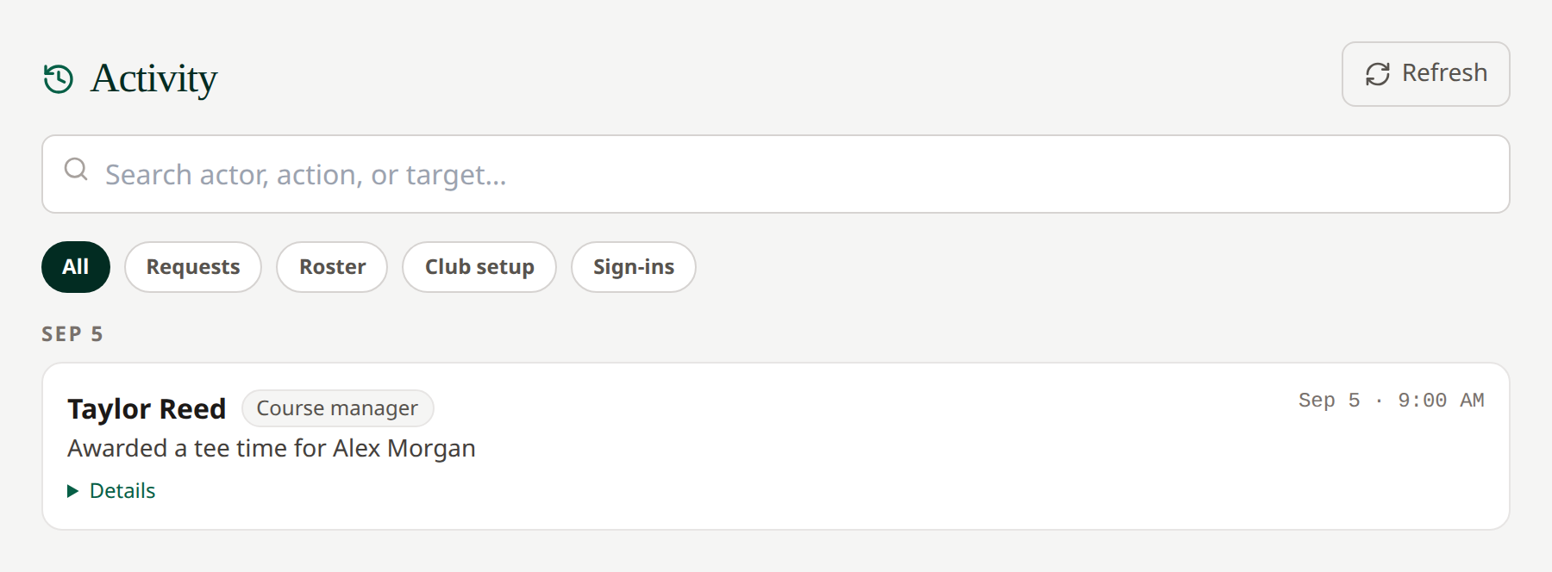Show Club setup activity

479,267
